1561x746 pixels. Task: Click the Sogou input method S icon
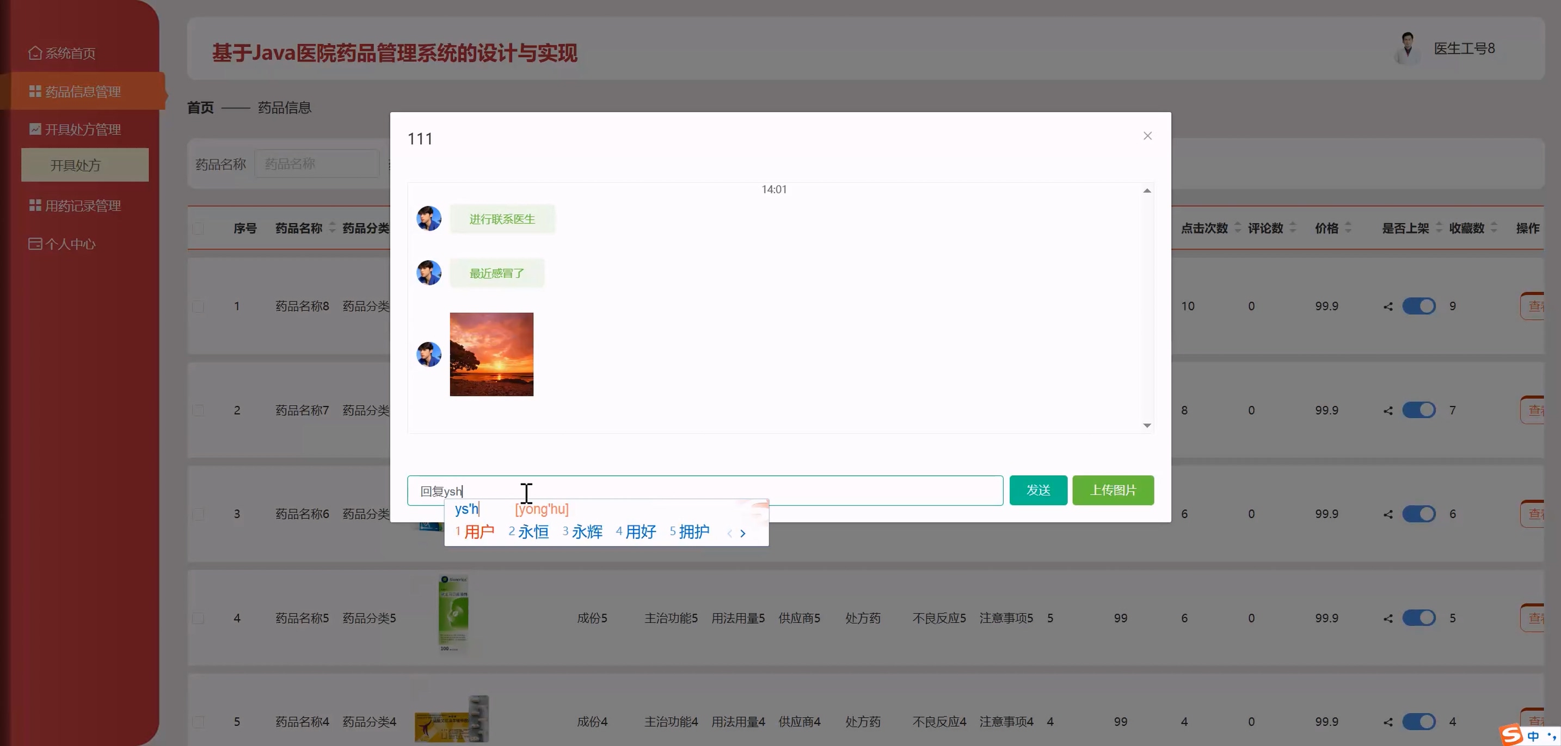click(x=1511, y=735)
